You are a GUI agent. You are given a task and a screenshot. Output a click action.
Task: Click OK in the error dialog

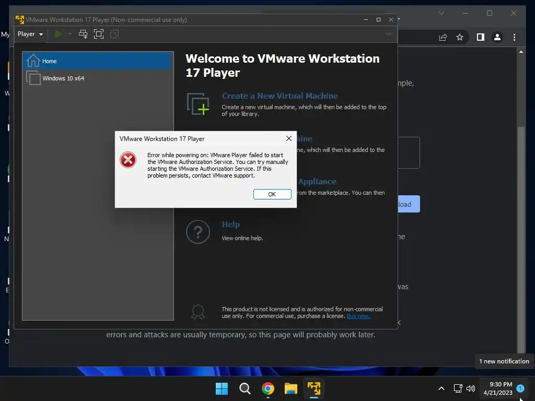coord(272,194)
